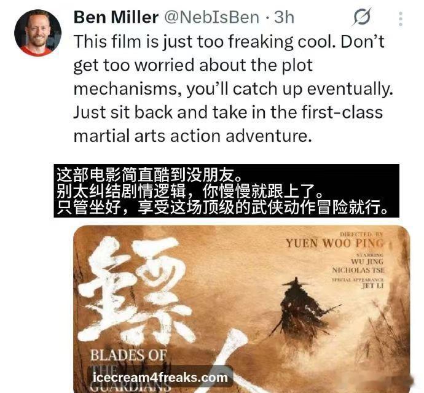Click the first Chinese line 这部电影简直酷到没朋友

[x=149, y=175]
